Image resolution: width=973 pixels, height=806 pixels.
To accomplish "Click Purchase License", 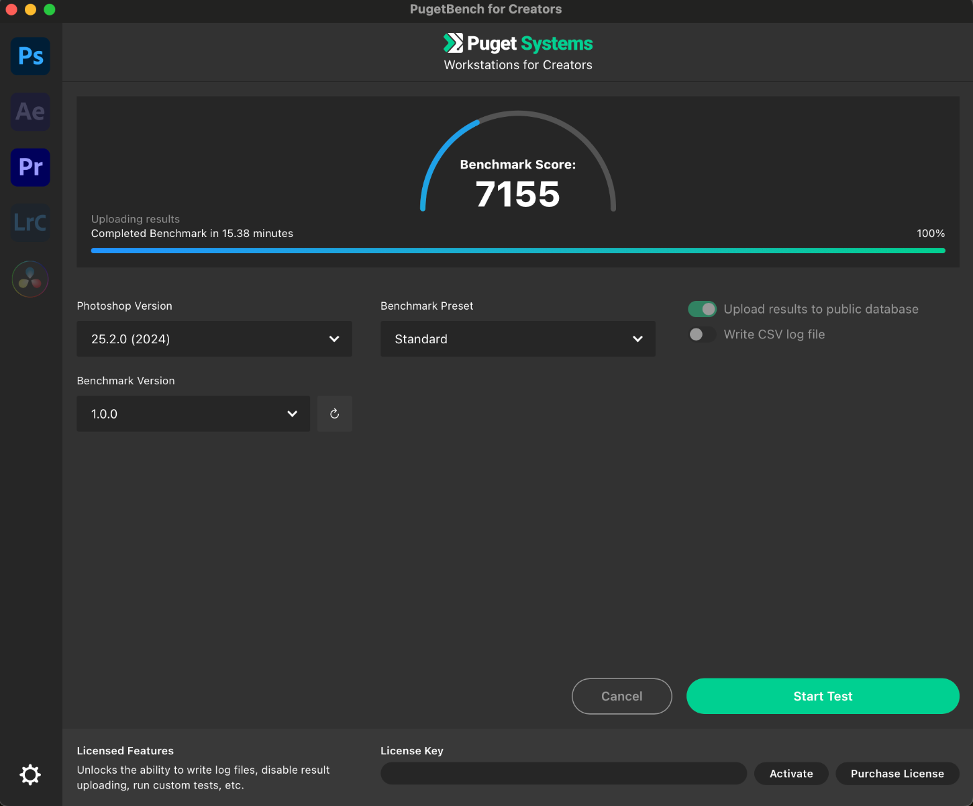I will point(897,774).
